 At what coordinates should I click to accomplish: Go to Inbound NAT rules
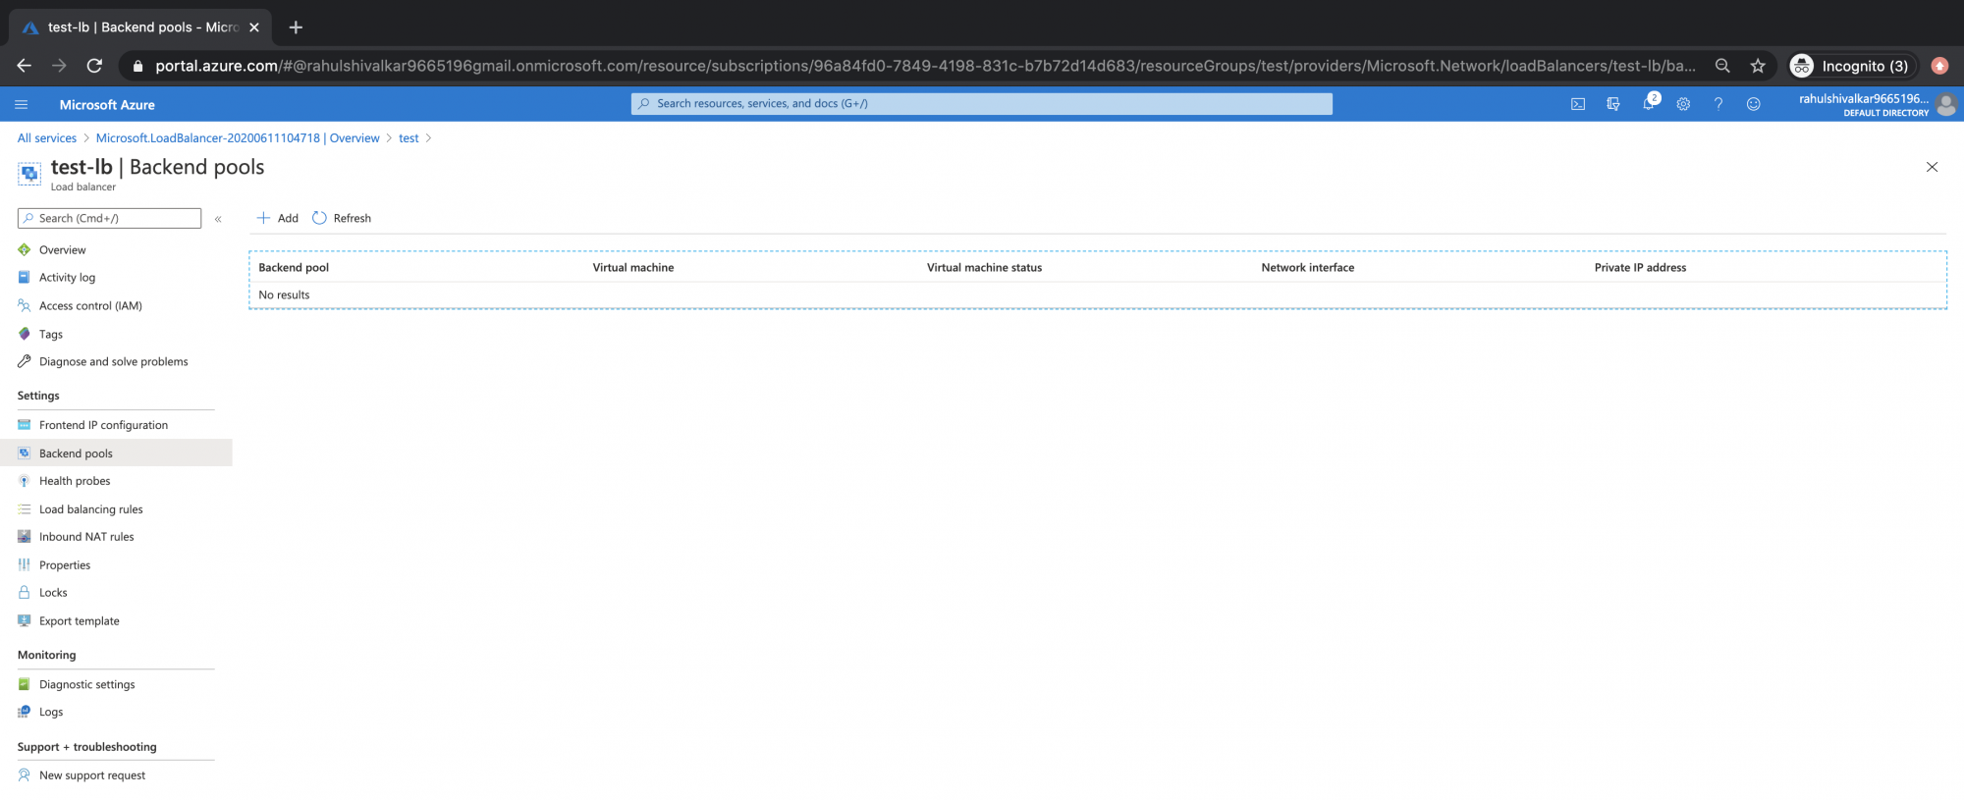[x=86, y=537]
